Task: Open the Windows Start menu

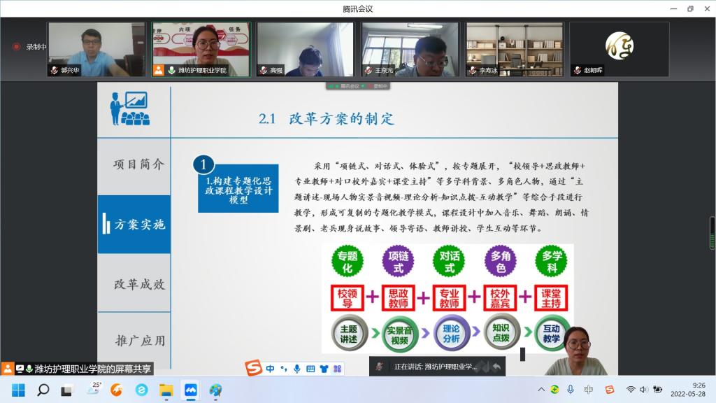Action: coord(18,390)
